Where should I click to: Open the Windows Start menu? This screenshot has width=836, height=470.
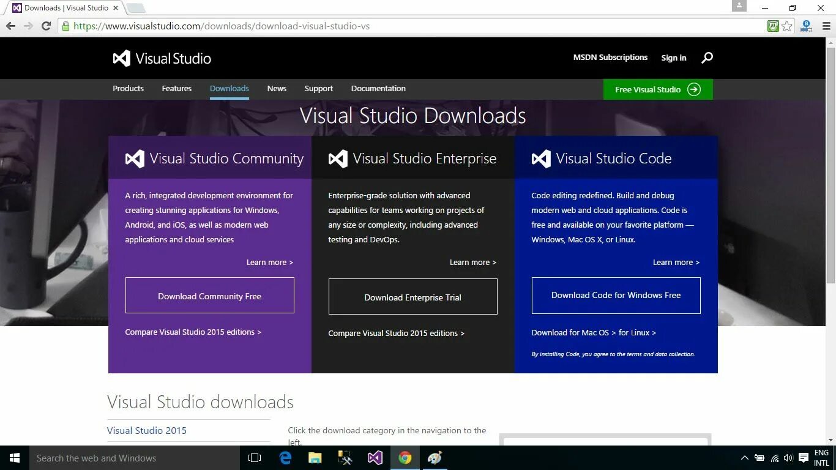click(x=15, y=458)
